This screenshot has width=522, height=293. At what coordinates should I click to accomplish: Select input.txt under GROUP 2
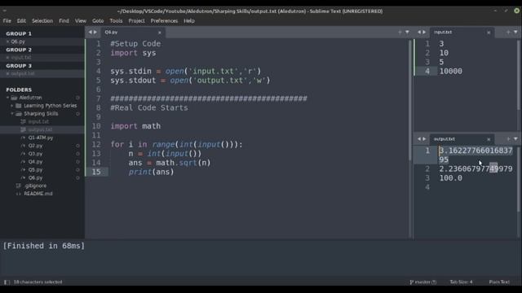(x=21, y=58)
